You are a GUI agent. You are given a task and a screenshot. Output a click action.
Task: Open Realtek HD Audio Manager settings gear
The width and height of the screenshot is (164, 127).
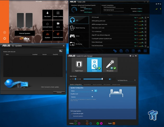pyautogui.click(x=130, y=56)
